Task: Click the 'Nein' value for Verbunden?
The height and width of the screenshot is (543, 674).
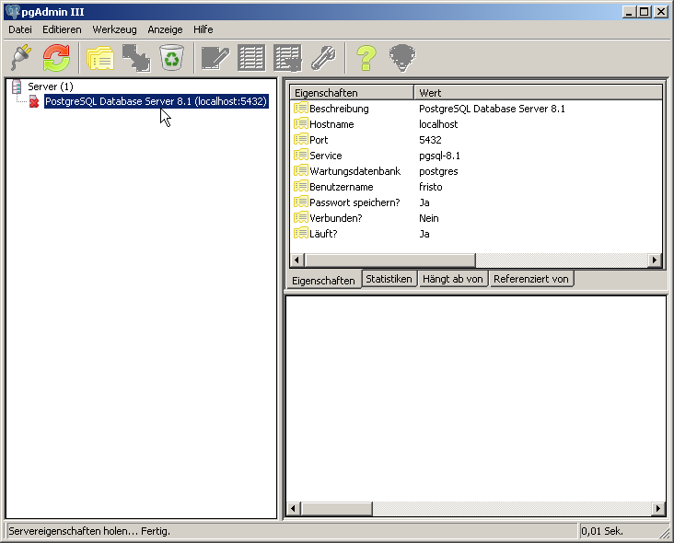Action: click(x=428, y=218)
